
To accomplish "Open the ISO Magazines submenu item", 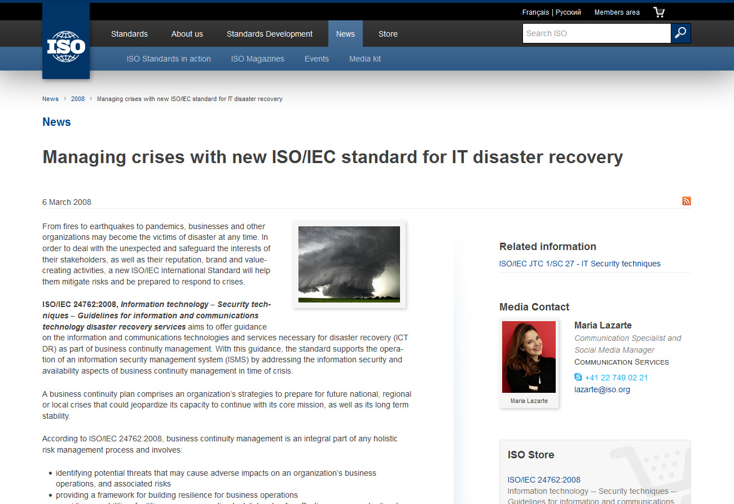I will click(x=258, y=59).
